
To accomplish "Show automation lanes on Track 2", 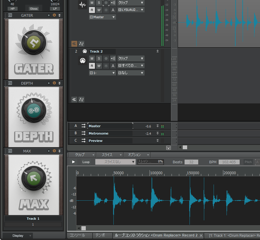I will (x=81, y=100).
